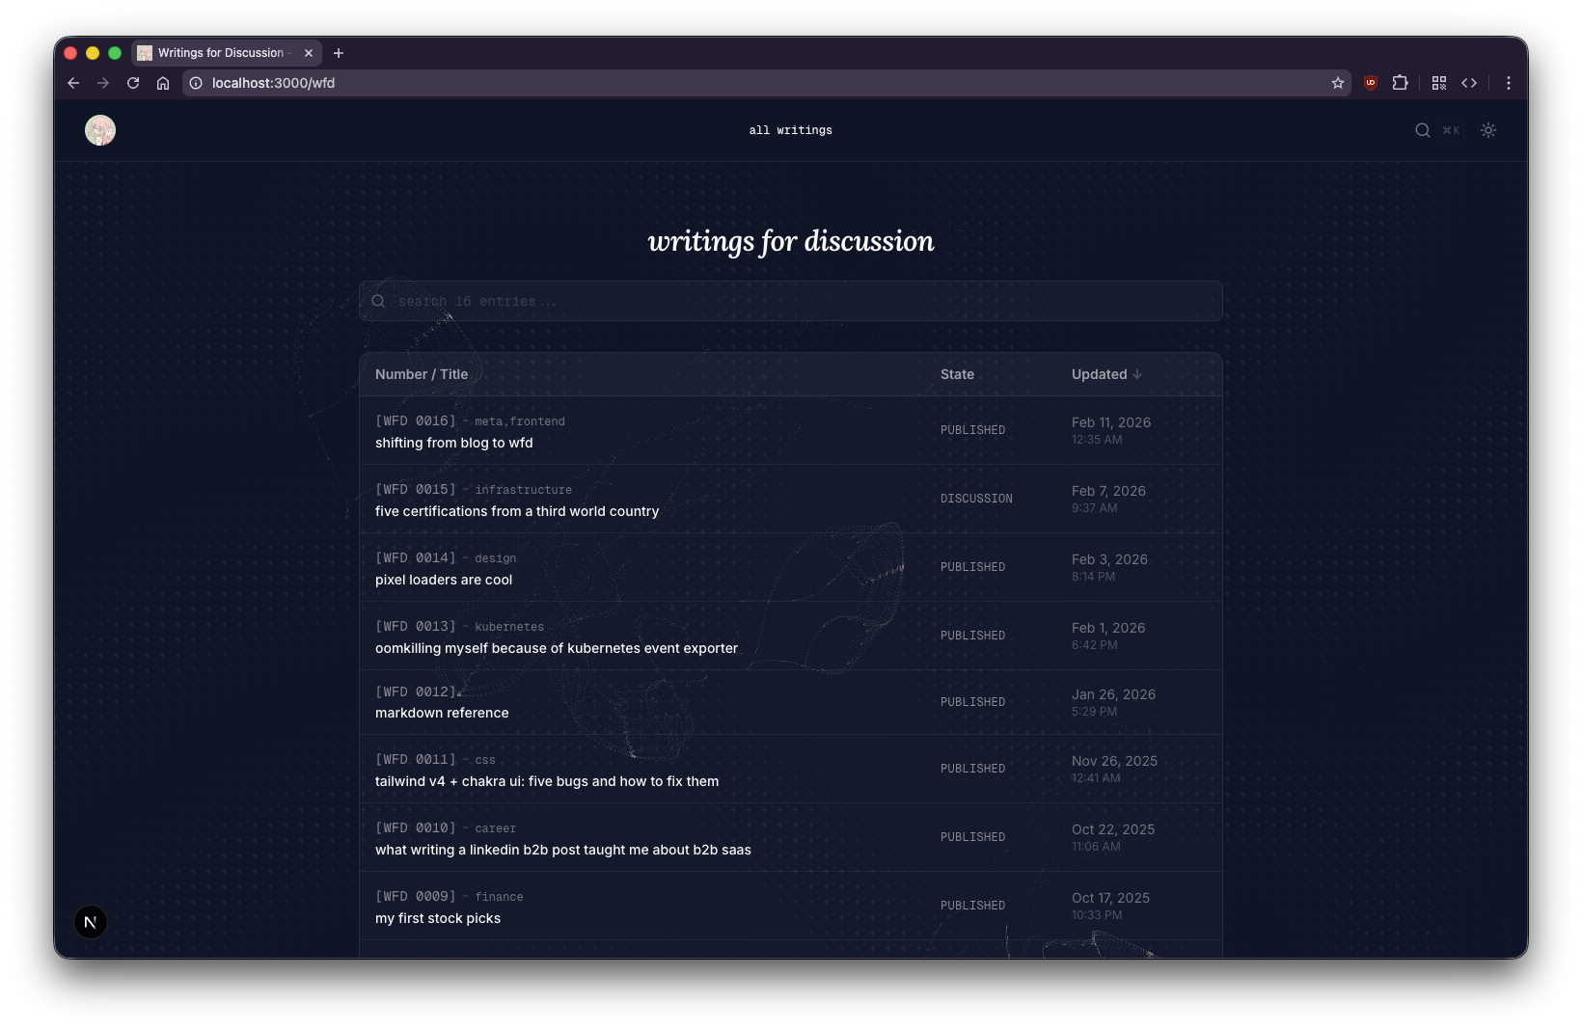Screen dimensions: 1582x1030
Task: Click the profile avatar in the top-left corner
Action: pos(99,130)
